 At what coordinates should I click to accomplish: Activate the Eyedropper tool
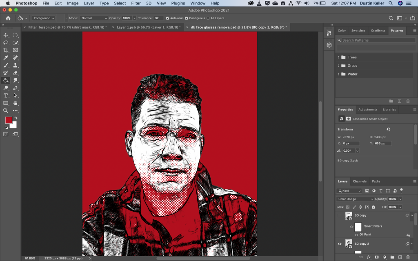coord(6,58)
